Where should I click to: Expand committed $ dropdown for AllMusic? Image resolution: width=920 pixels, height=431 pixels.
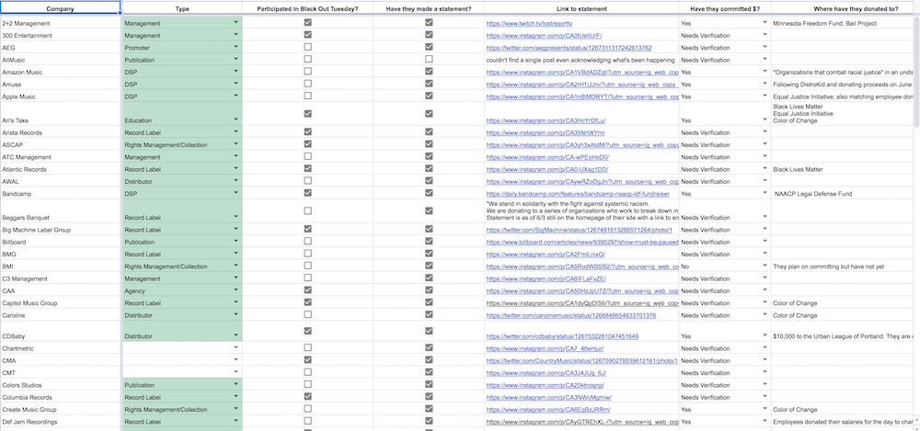(765, 59)
